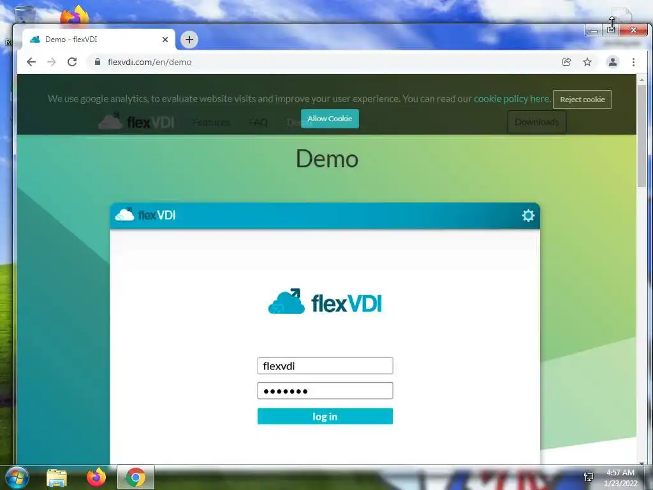The width and height of the screenshot is (653, 490).
Task: Click the username field containing flexvdi
Action: click(325, 366)
